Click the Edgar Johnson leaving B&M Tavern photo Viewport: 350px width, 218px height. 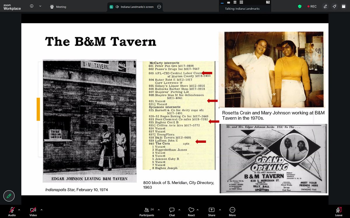point(90,121)
